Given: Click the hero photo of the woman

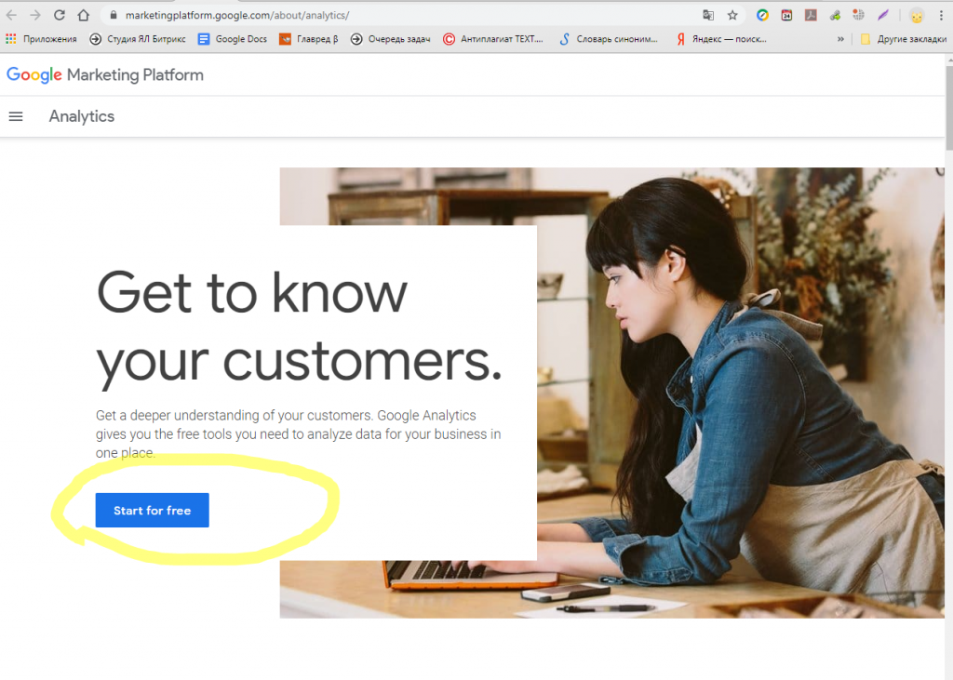Looking at the screenshot, I should (740, 393).
